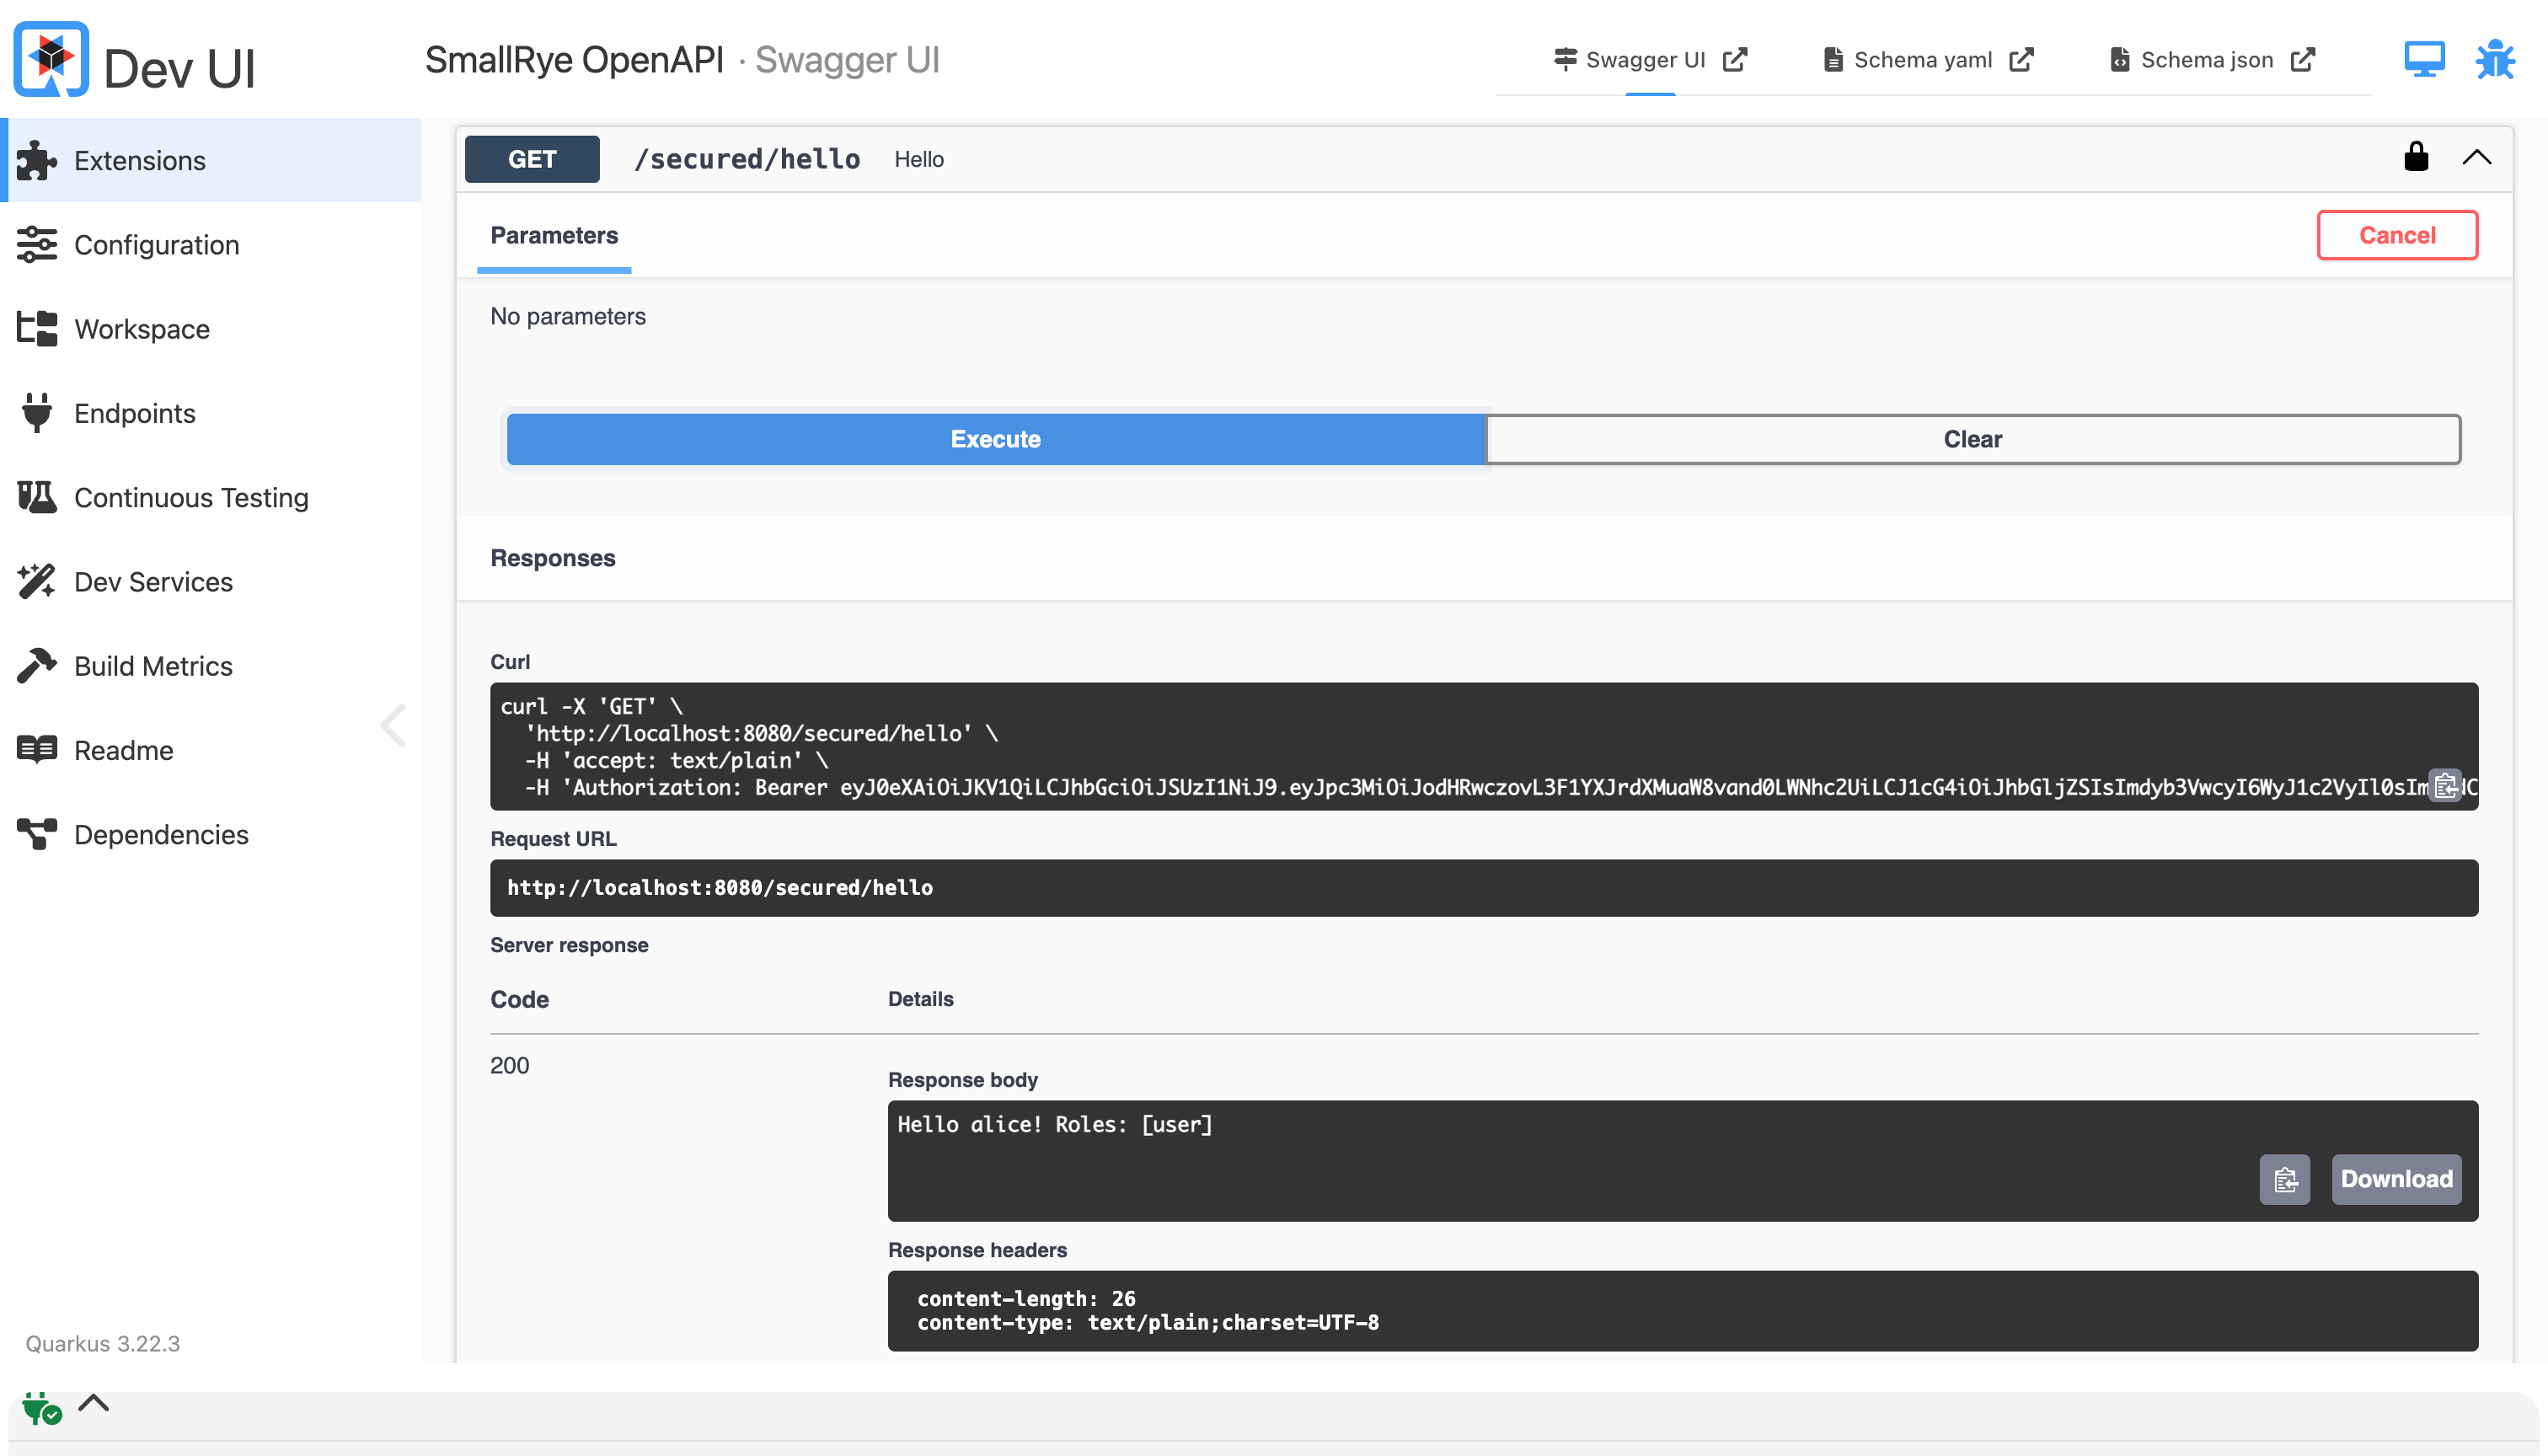The height and width of the screenshot is (1456, 2548).
Task: Collapse the left sidebar with arrow
Action: (x=394, y=725)
